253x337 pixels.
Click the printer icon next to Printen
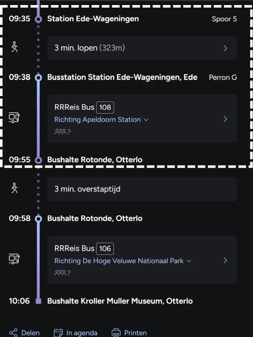point(116,333)
